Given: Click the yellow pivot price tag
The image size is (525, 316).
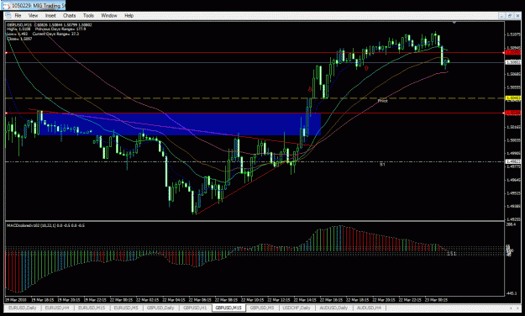Looking at the screenshot, I should coord(513,98).
